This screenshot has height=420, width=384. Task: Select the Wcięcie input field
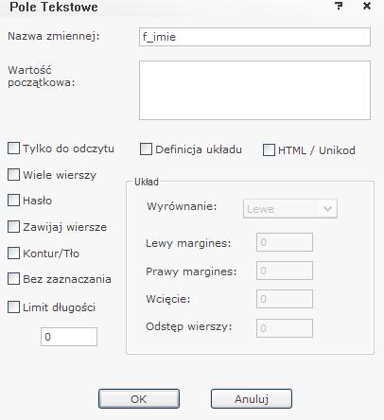[285, 299]
